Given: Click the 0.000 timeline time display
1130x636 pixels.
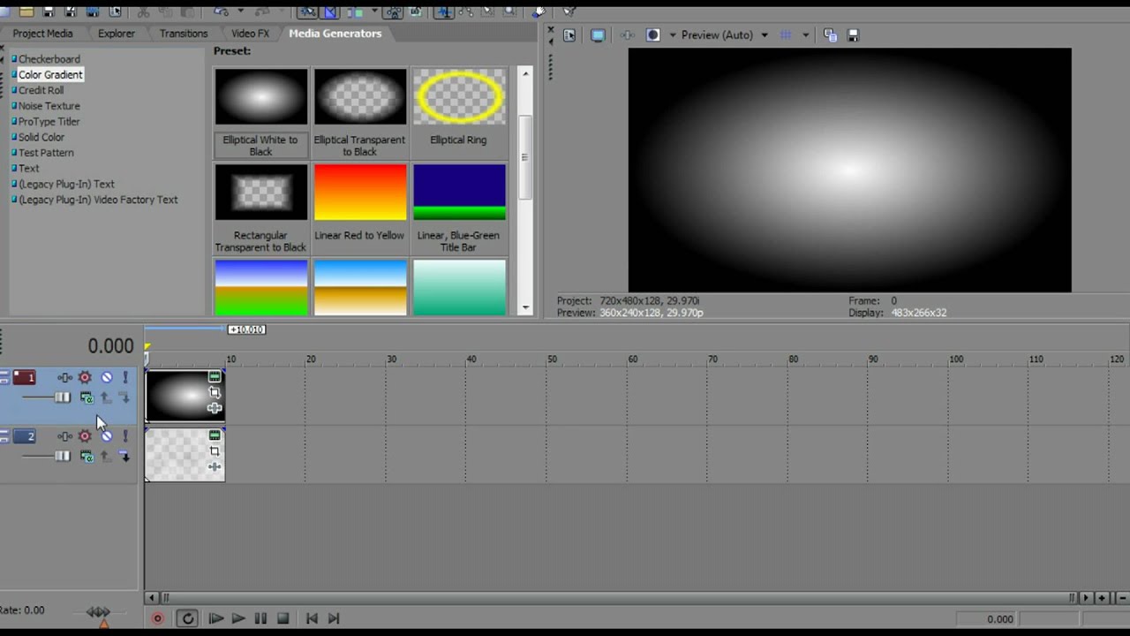Looking at the screenshot, I should [110, 346].
